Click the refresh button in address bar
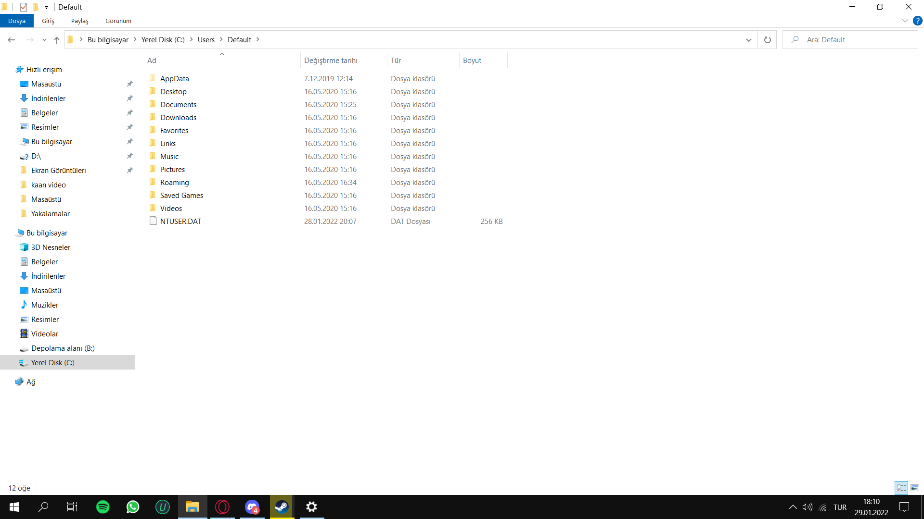Image resolution: width=924 pixels, height=519 pixels. click(x=767, y=40)
